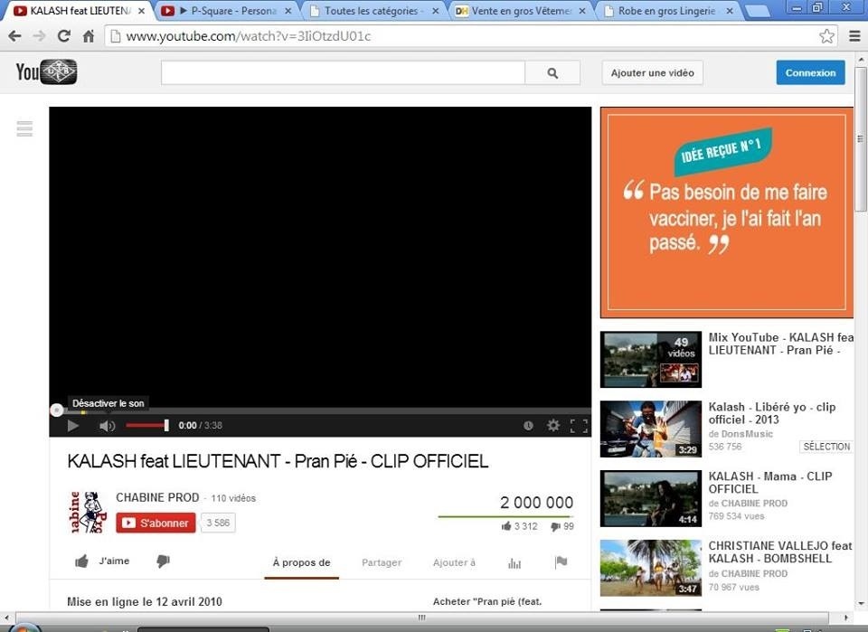Toggle the Watch Later clock icon
Image resolution: width=868 pixels, height=632 pixels.
528,426
